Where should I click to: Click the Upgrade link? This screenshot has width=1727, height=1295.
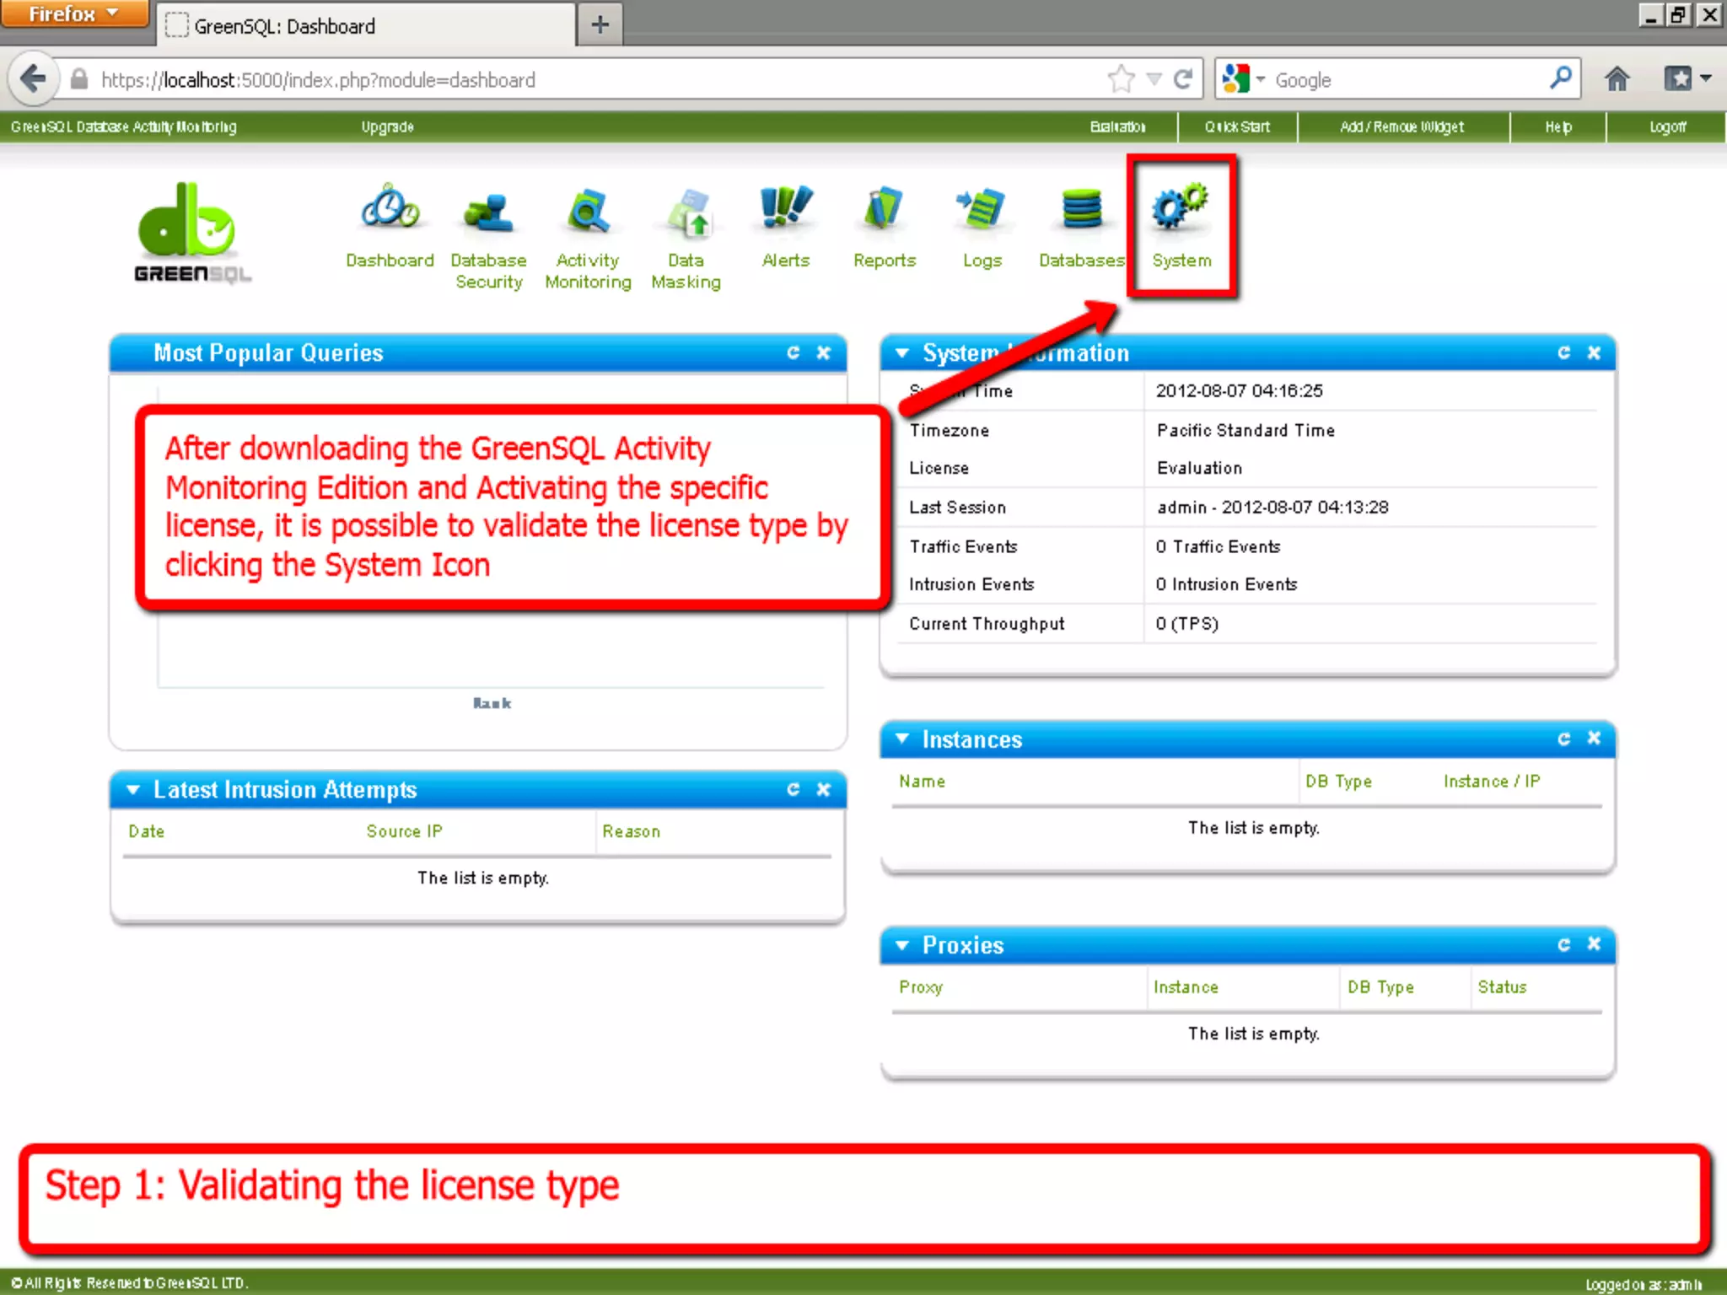[387, 126]
